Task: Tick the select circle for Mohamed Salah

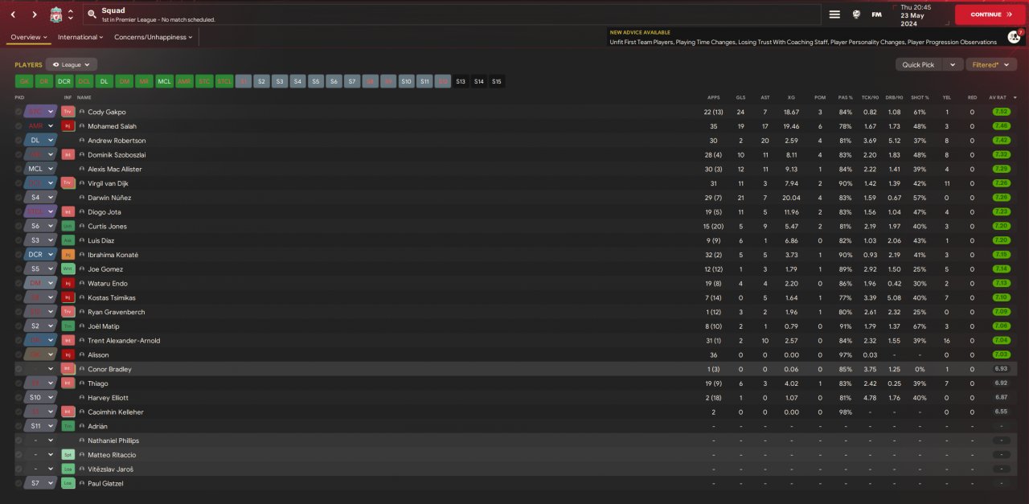Action: point(18,126)
